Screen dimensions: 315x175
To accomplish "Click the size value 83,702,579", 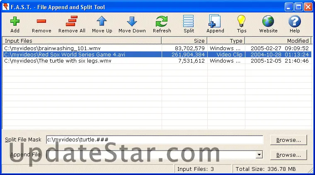I will pos(190,48).
